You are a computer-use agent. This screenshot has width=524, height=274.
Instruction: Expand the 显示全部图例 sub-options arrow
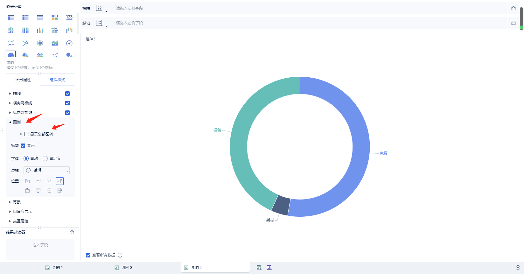[21, 134]
